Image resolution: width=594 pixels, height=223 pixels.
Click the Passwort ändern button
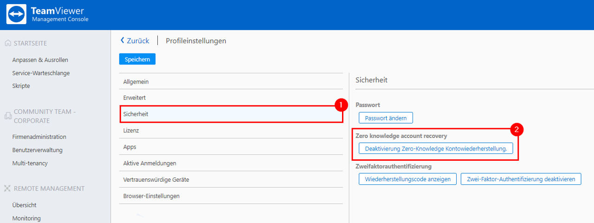[386, 118]
